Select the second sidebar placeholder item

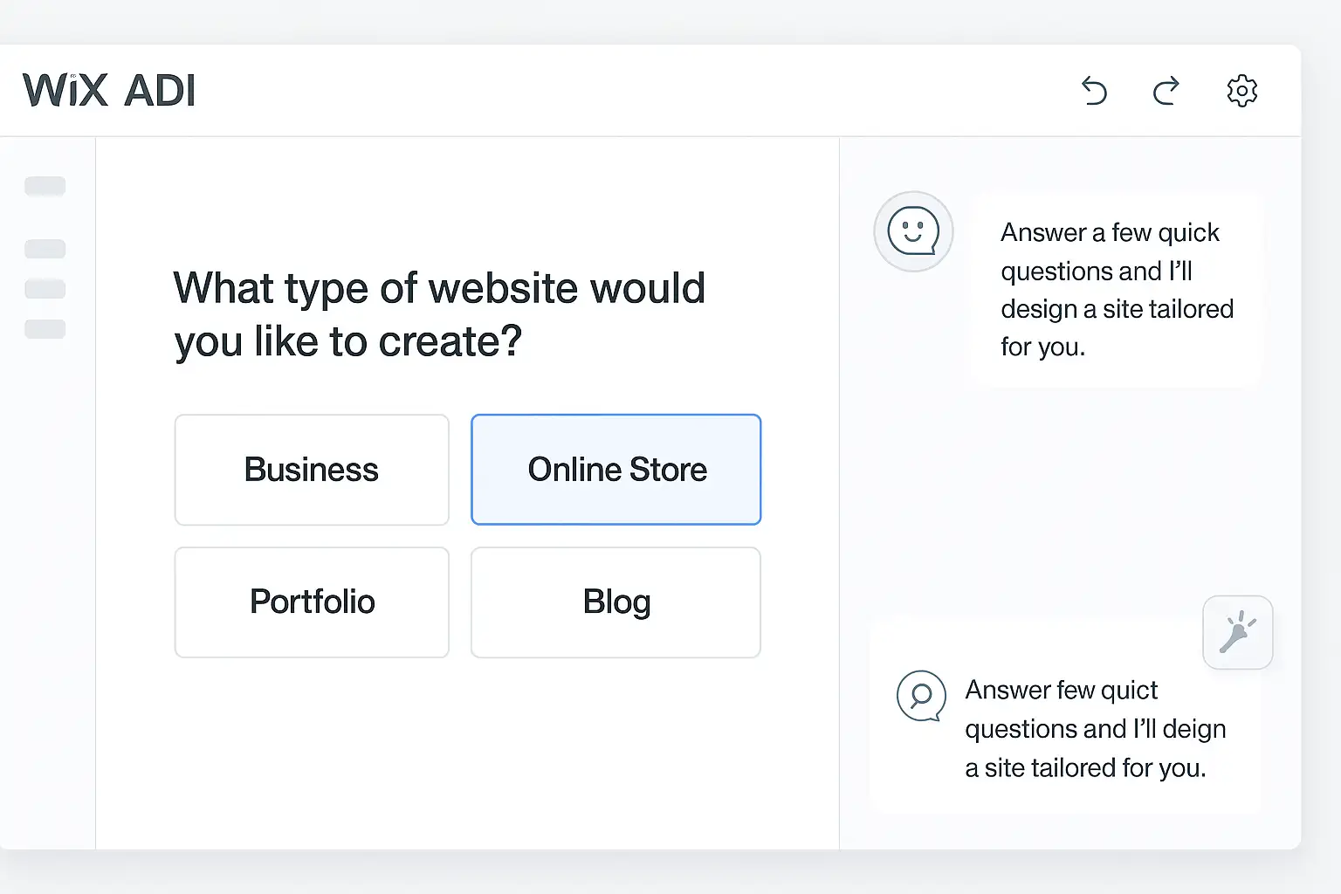pyautogui.click(x=45, y=249)
